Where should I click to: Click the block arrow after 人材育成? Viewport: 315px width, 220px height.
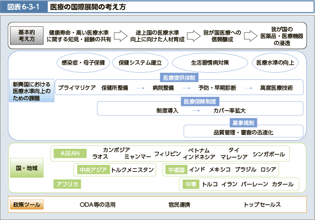point(193,36)
